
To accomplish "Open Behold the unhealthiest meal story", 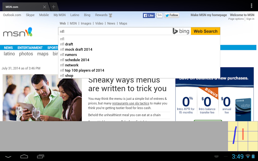I will click(124, 115).
